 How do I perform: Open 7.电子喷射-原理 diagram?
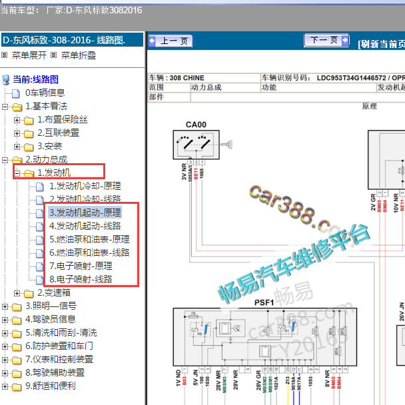click(81, 266)
